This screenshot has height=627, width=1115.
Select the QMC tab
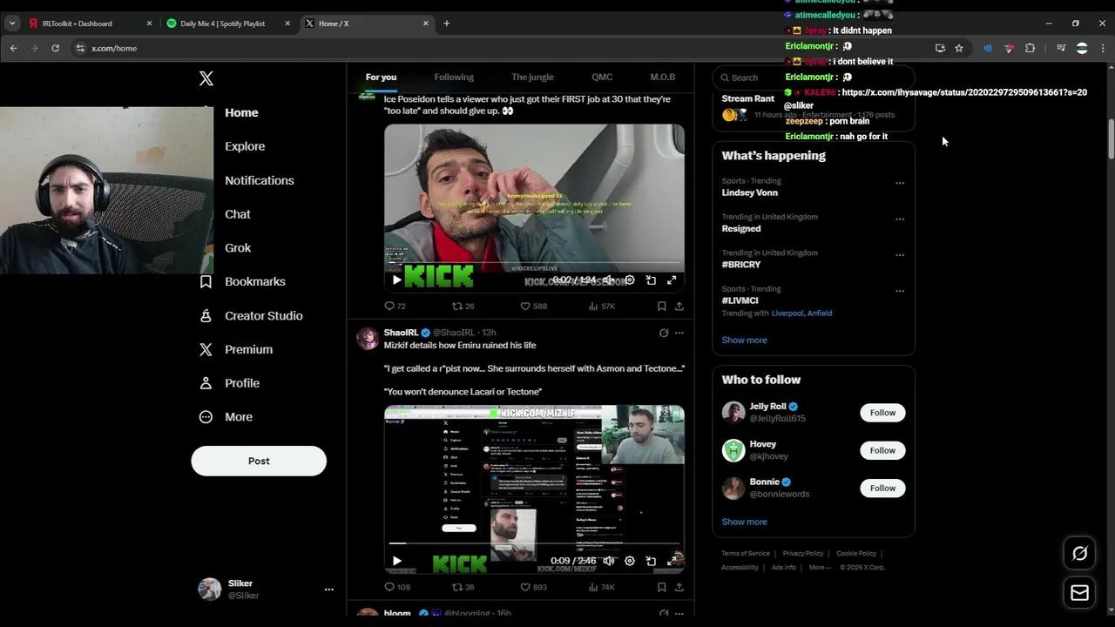click(602, 78)
